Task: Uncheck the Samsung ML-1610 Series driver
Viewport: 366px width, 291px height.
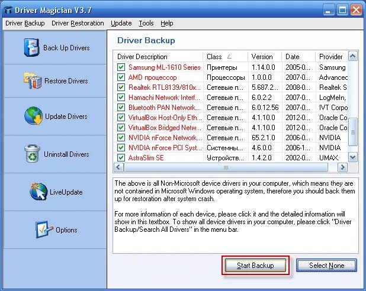Action: tap(121, 67)
